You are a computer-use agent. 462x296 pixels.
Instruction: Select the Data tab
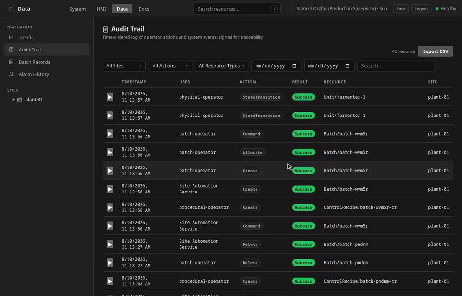coord(122,9)
